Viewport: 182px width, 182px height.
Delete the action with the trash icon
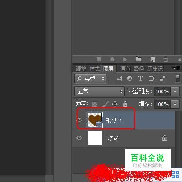coord(166,60)
